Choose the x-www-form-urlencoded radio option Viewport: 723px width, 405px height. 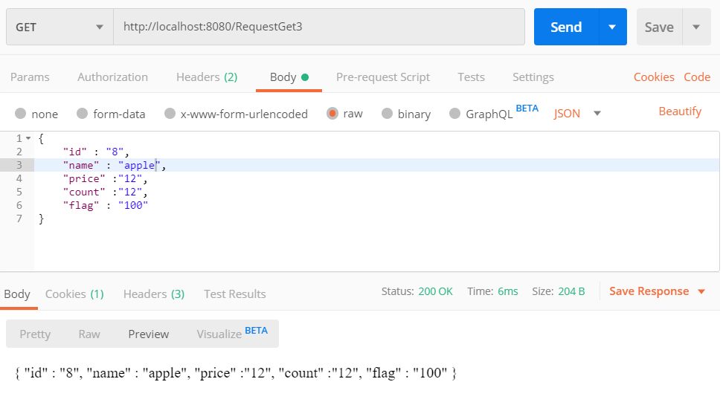[x=170, y=114]
